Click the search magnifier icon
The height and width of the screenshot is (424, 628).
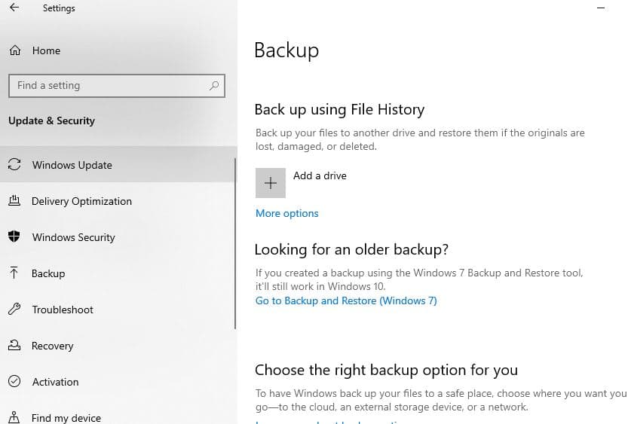click(215, 86)
